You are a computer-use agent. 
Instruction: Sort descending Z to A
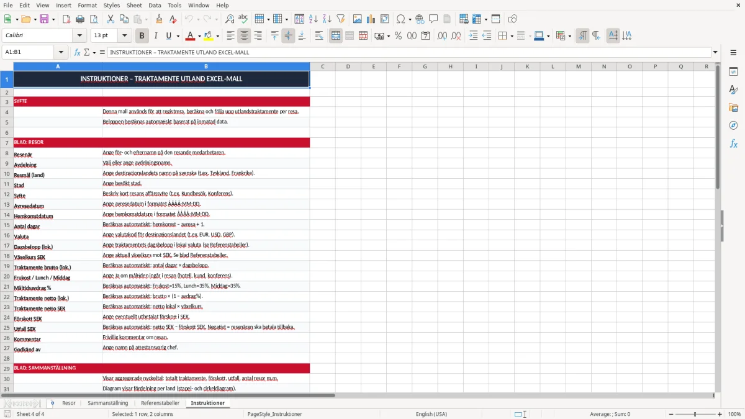pyautogui.click(x=327, y=19)
